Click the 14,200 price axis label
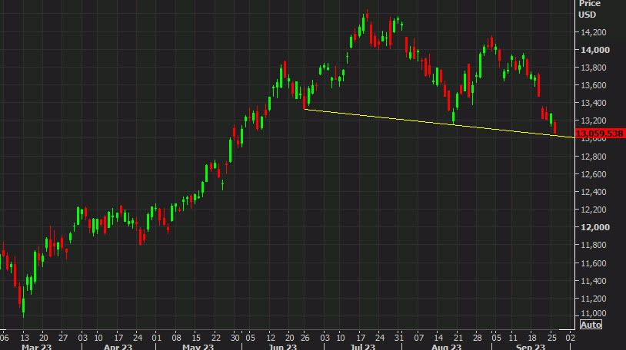The width and height of the screenshot is (626, 350). [593, 32]
